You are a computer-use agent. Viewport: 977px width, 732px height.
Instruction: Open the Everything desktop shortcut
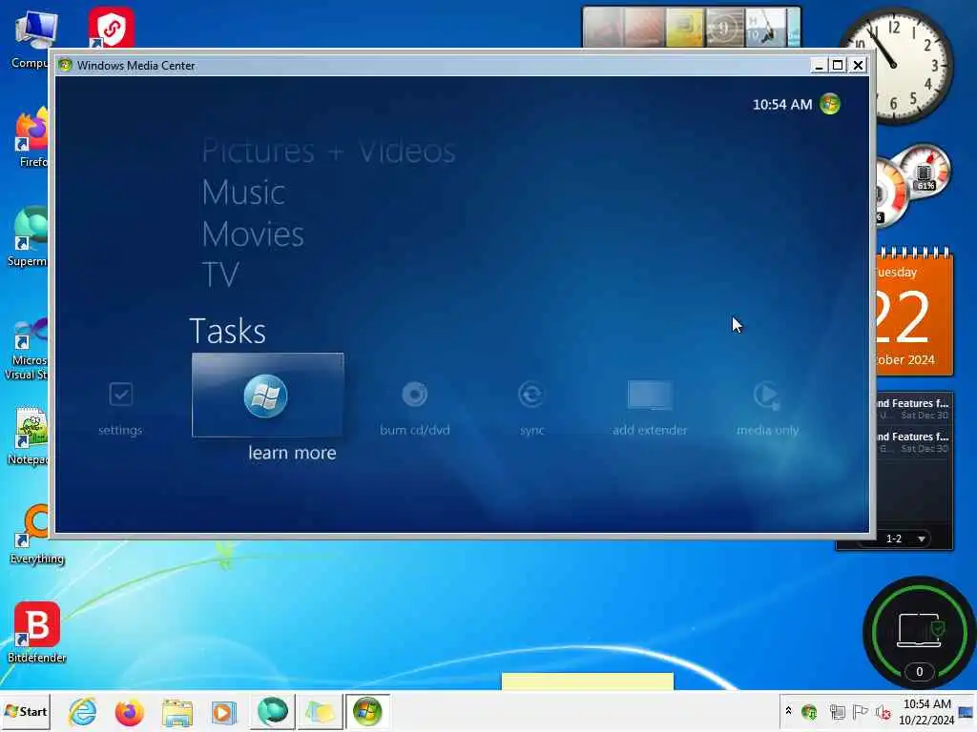pos(37,534)
